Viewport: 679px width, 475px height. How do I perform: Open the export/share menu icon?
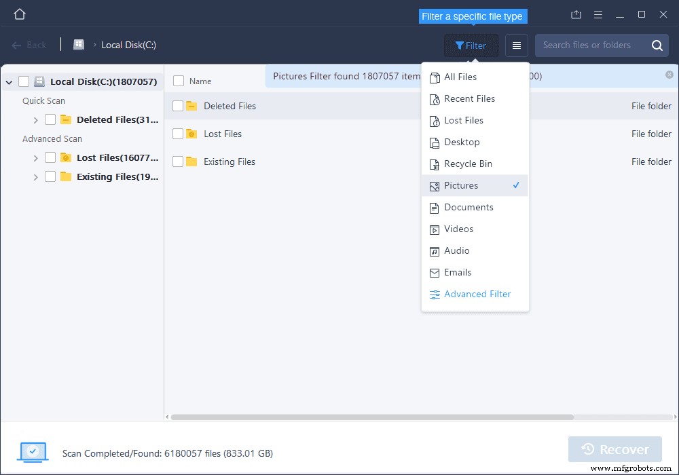(x=576, y=14)
